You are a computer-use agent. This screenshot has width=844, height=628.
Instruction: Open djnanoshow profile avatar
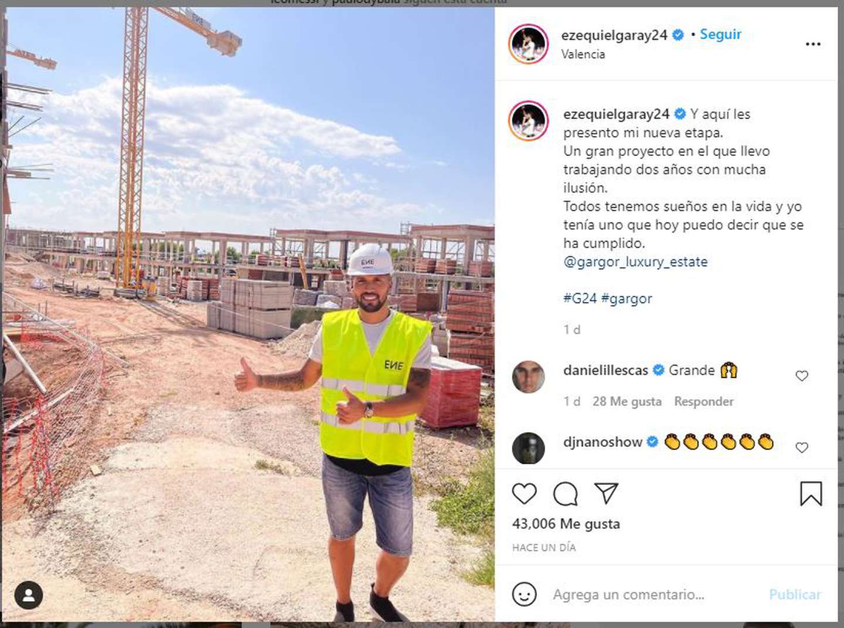tap(528, 448)
